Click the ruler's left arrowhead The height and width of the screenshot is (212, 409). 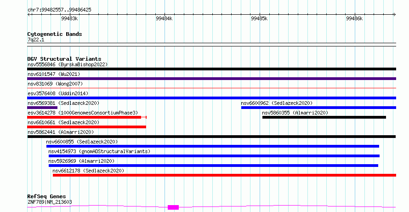(28, 15)
